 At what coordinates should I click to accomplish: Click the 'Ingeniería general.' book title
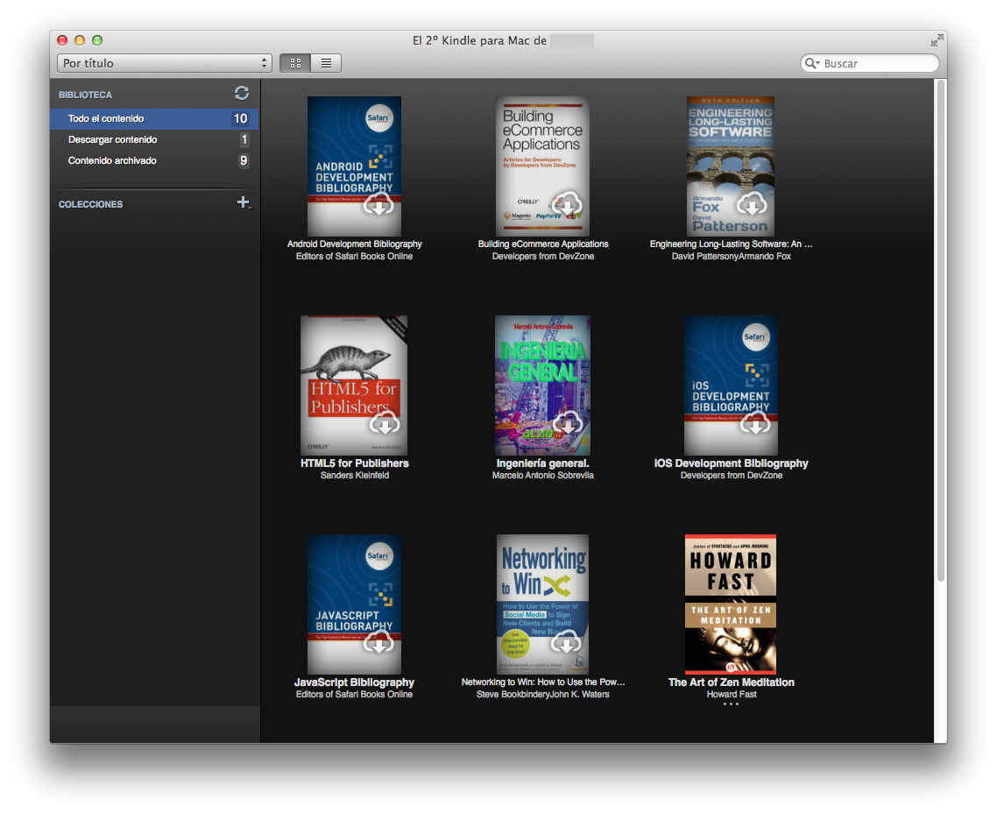tap(542, 463)
